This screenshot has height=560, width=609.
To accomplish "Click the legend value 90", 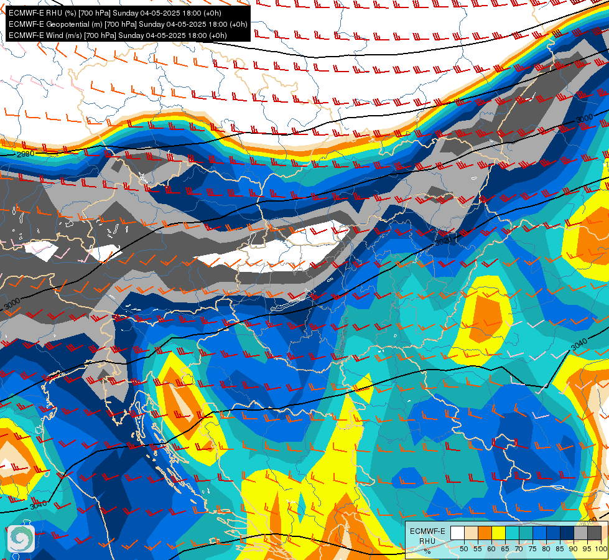I will [x=574, y=549].
